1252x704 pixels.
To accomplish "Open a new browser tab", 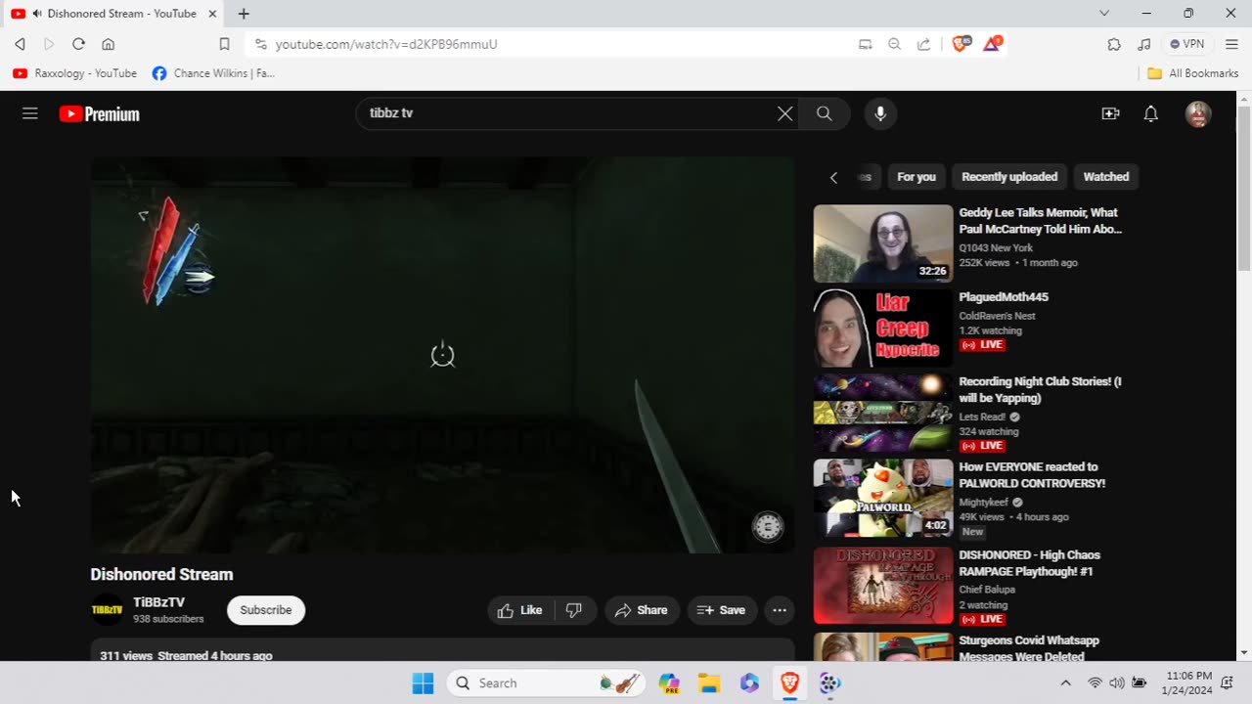I will [244, 14].
